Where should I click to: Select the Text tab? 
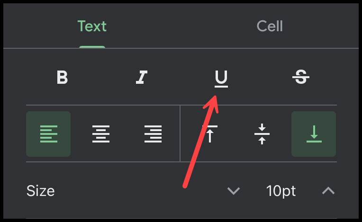[x=92, y=26]
